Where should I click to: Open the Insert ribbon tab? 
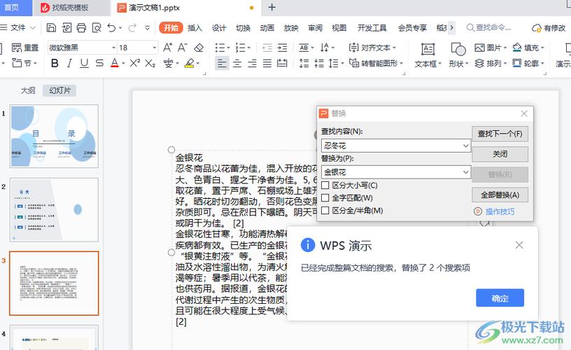(195, 28)
